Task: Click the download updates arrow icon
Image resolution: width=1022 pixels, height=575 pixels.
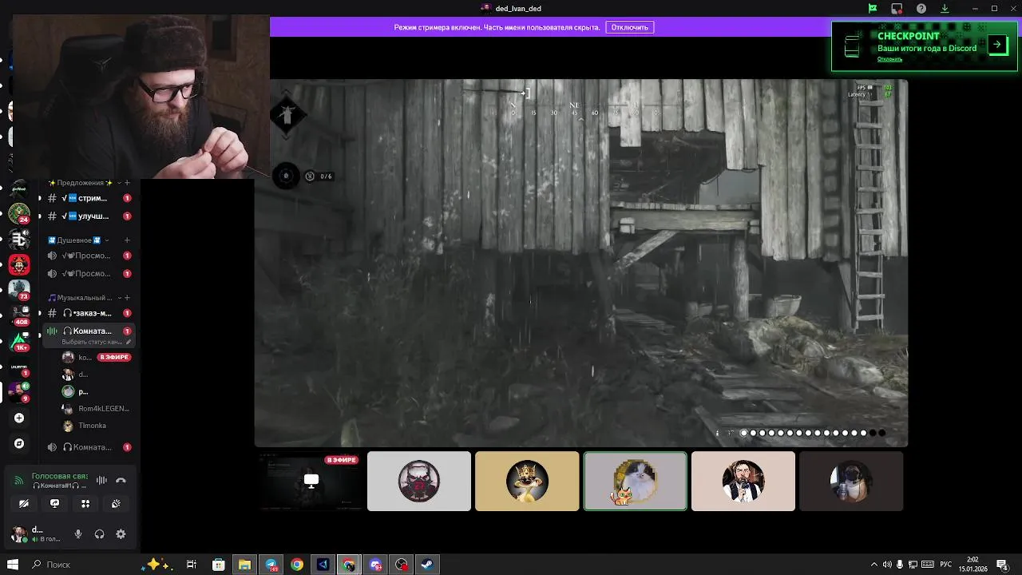Action: pos(945,9)
